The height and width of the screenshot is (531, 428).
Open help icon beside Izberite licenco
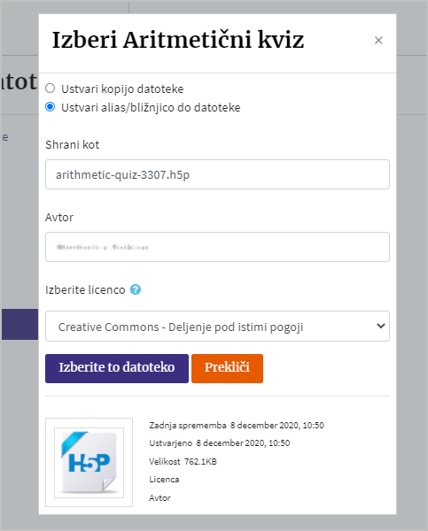point(136,289)
